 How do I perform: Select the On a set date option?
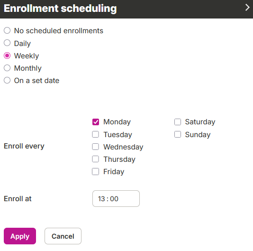7,80
